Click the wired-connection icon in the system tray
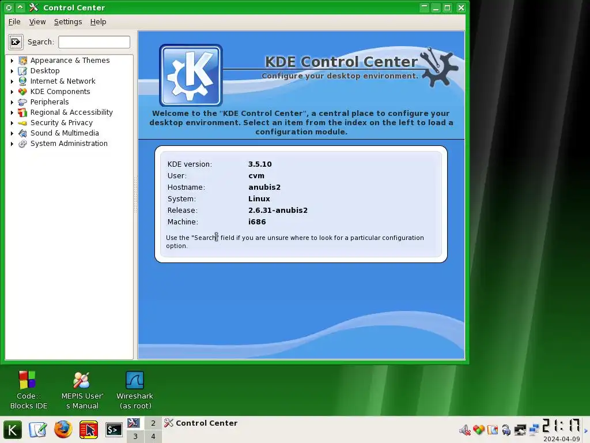Image resolution: width=590 pixels, height=443 pixels. [x=520, y=430]
